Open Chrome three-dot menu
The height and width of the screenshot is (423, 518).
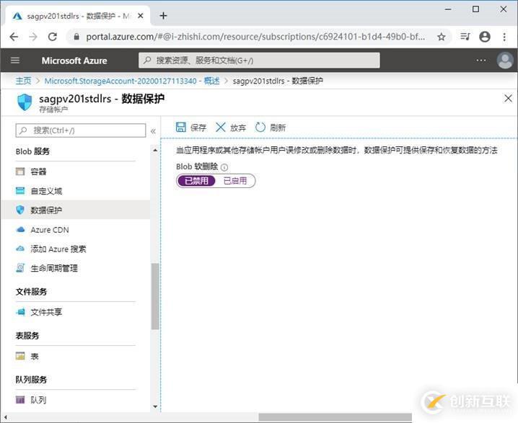[504, 37]
